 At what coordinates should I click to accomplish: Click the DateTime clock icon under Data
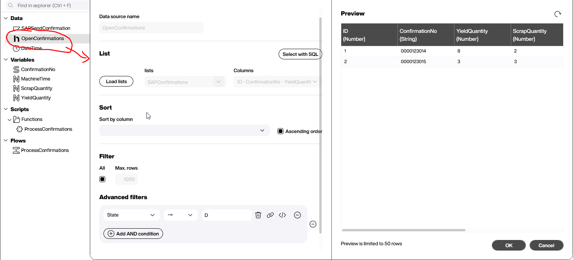[x=16, y=48]
